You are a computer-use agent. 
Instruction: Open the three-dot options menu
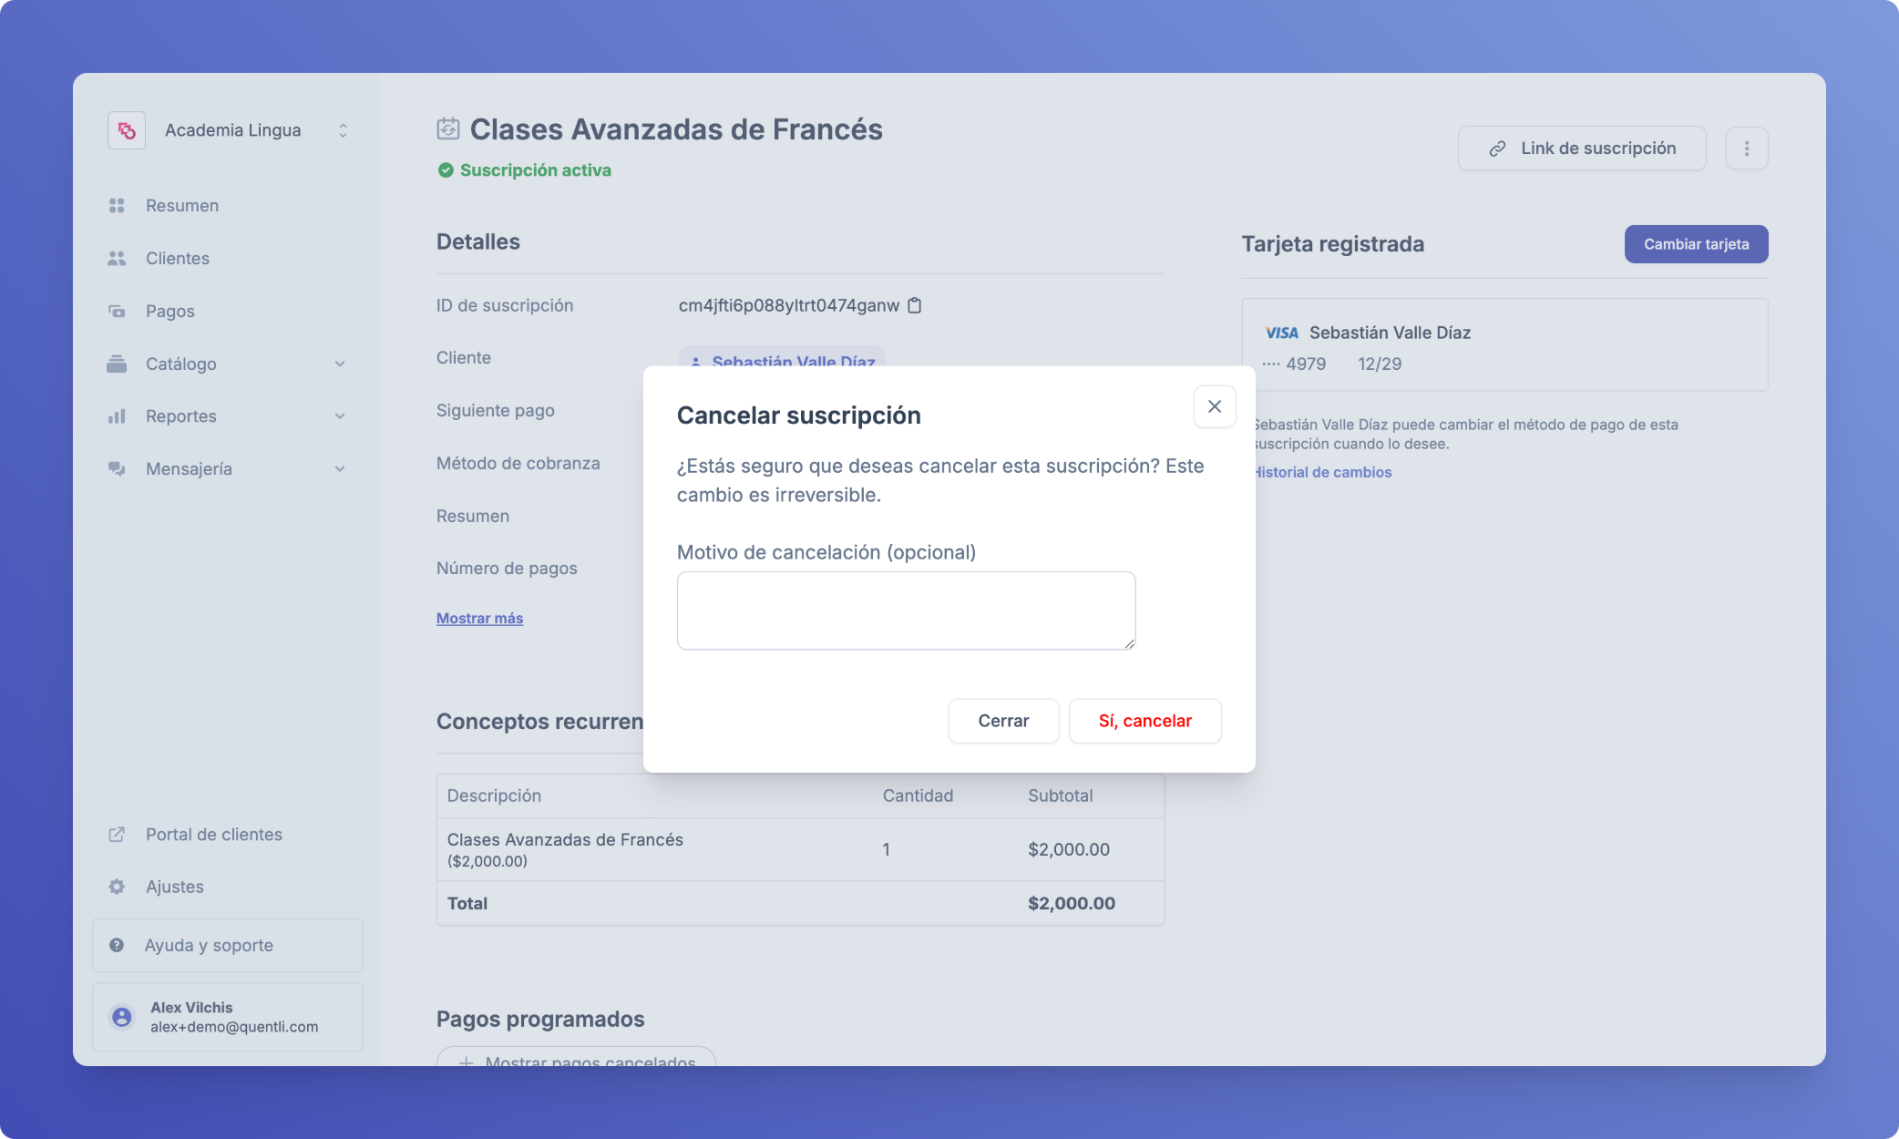tap(1746, 149)
